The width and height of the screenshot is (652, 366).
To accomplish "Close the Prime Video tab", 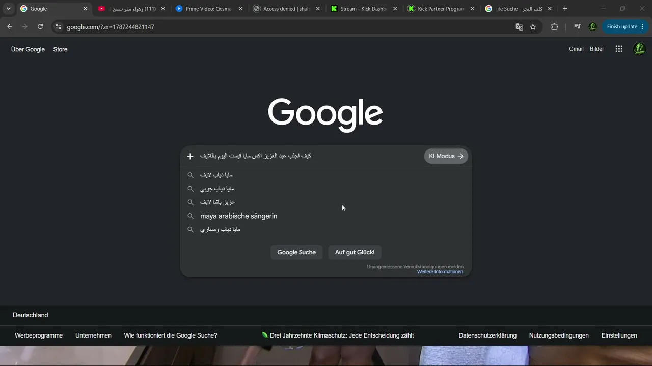I will 240,9.
